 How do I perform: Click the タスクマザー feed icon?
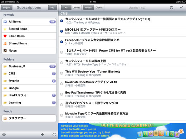[x=5, y=118]
